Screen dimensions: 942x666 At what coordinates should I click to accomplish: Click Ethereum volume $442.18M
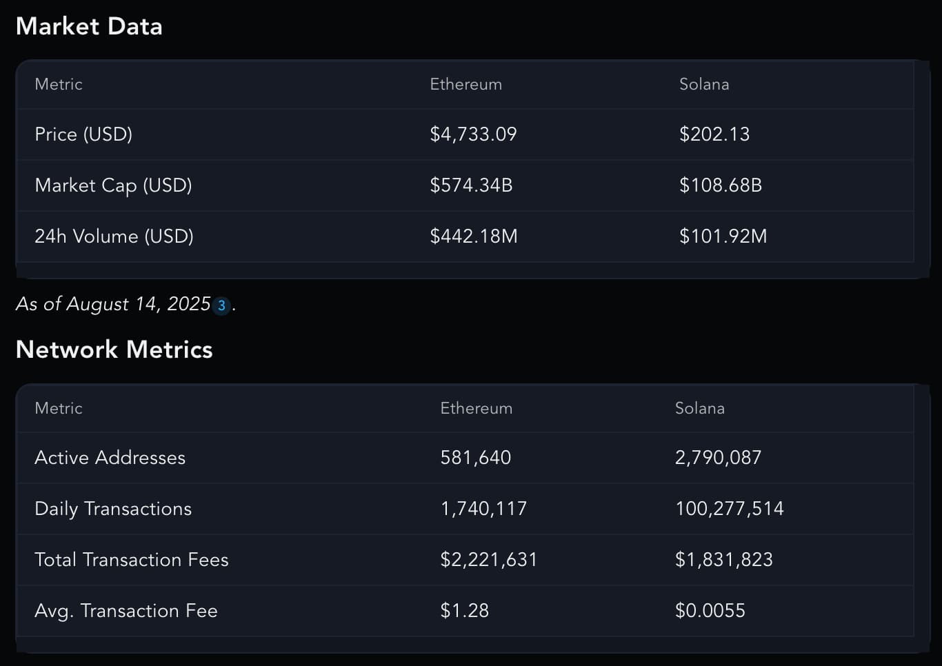pyautogui.click(x=474, y=236)
